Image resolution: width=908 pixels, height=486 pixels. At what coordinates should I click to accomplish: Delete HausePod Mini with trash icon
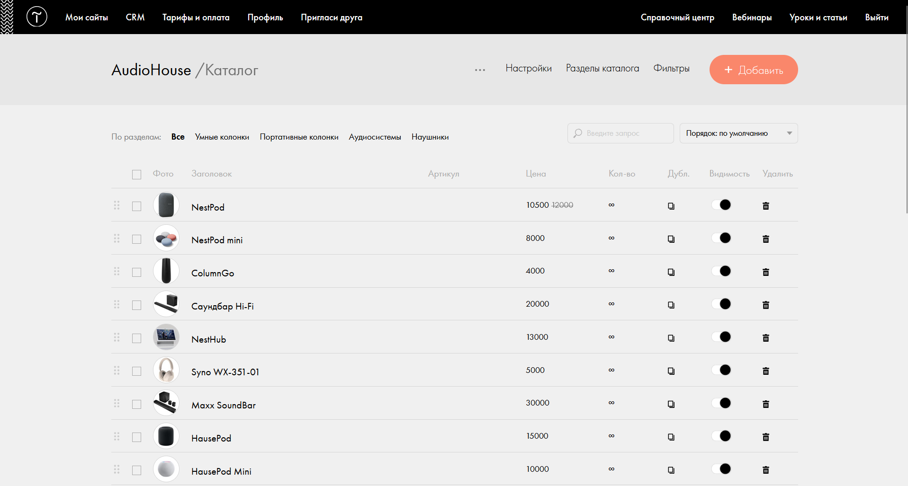766,470
